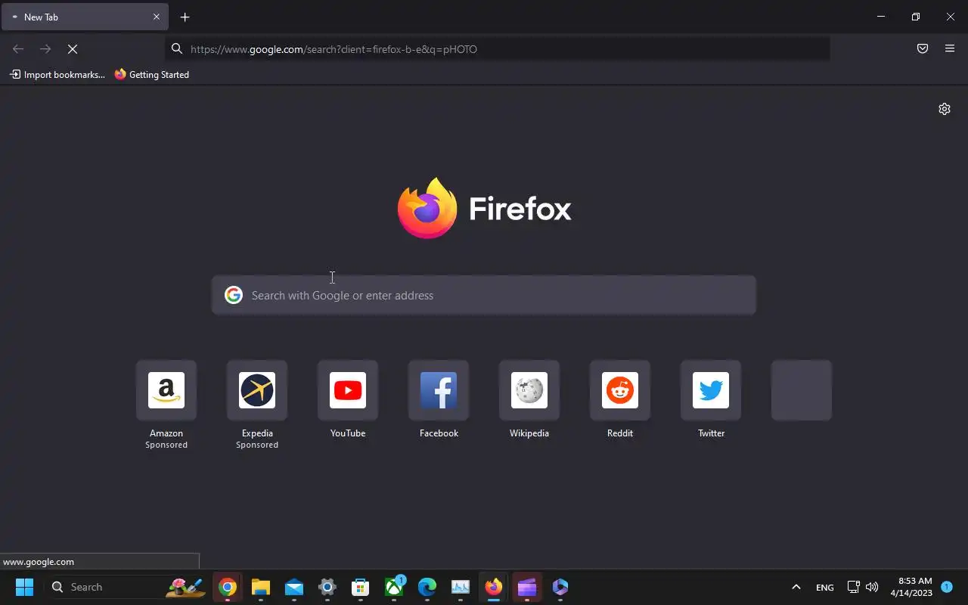Open the purple clapperboard app on taskbar
968x605 pixels.
(x=527, y=587)
